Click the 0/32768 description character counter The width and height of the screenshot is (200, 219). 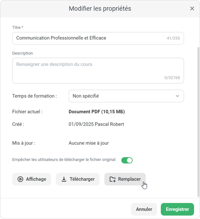pos(172,77)
